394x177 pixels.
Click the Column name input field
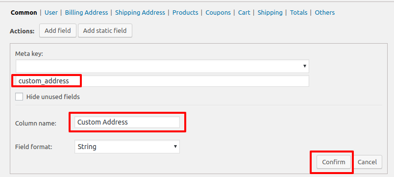(x=127, y=122)
